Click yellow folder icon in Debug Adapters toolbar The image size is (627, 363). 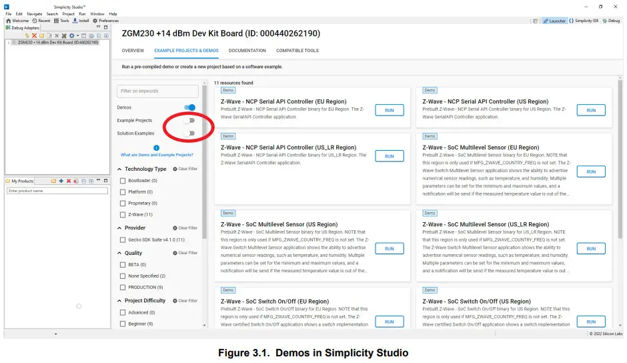click(41, 35)
